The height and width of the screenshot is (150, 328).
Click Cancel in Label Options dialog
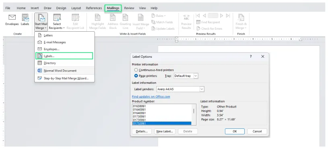(x=257, y=131)
